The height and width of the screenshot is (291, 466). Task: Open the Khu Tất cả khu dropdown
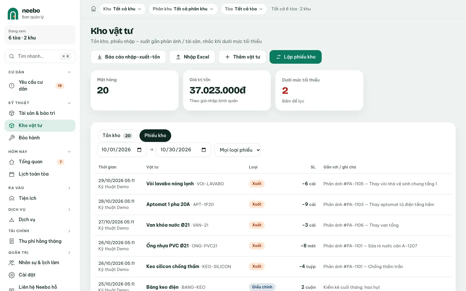122,9
